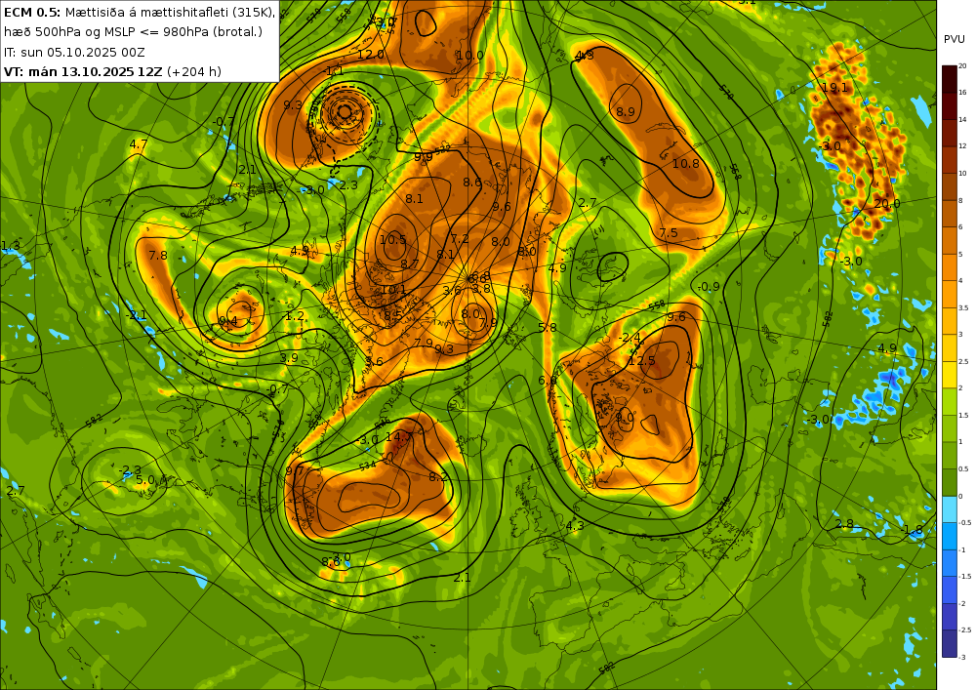Click the map value '1.1'

(335, 71)
